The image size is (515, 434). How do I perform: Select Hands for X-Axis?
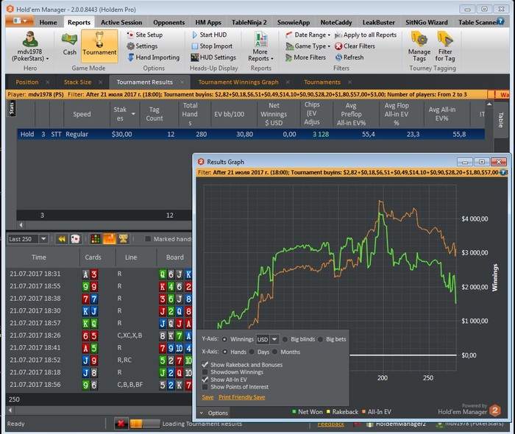point(225,352)
